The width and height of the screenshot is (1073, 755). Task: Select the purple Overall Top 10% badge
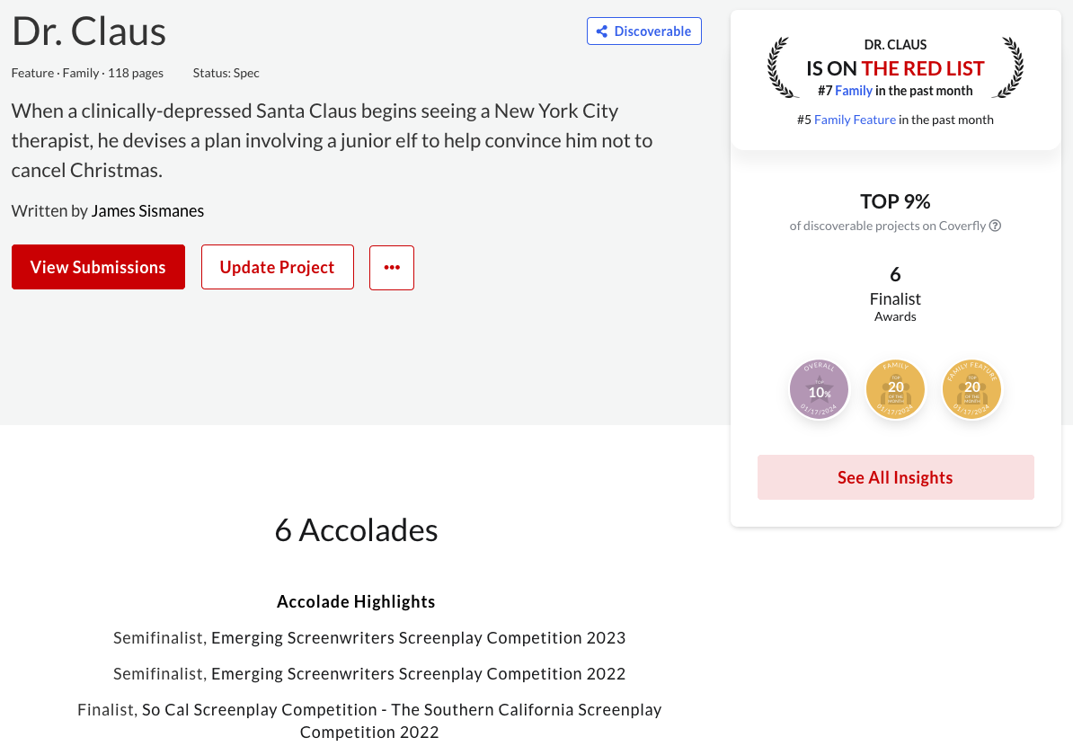[x=819, y=390]
